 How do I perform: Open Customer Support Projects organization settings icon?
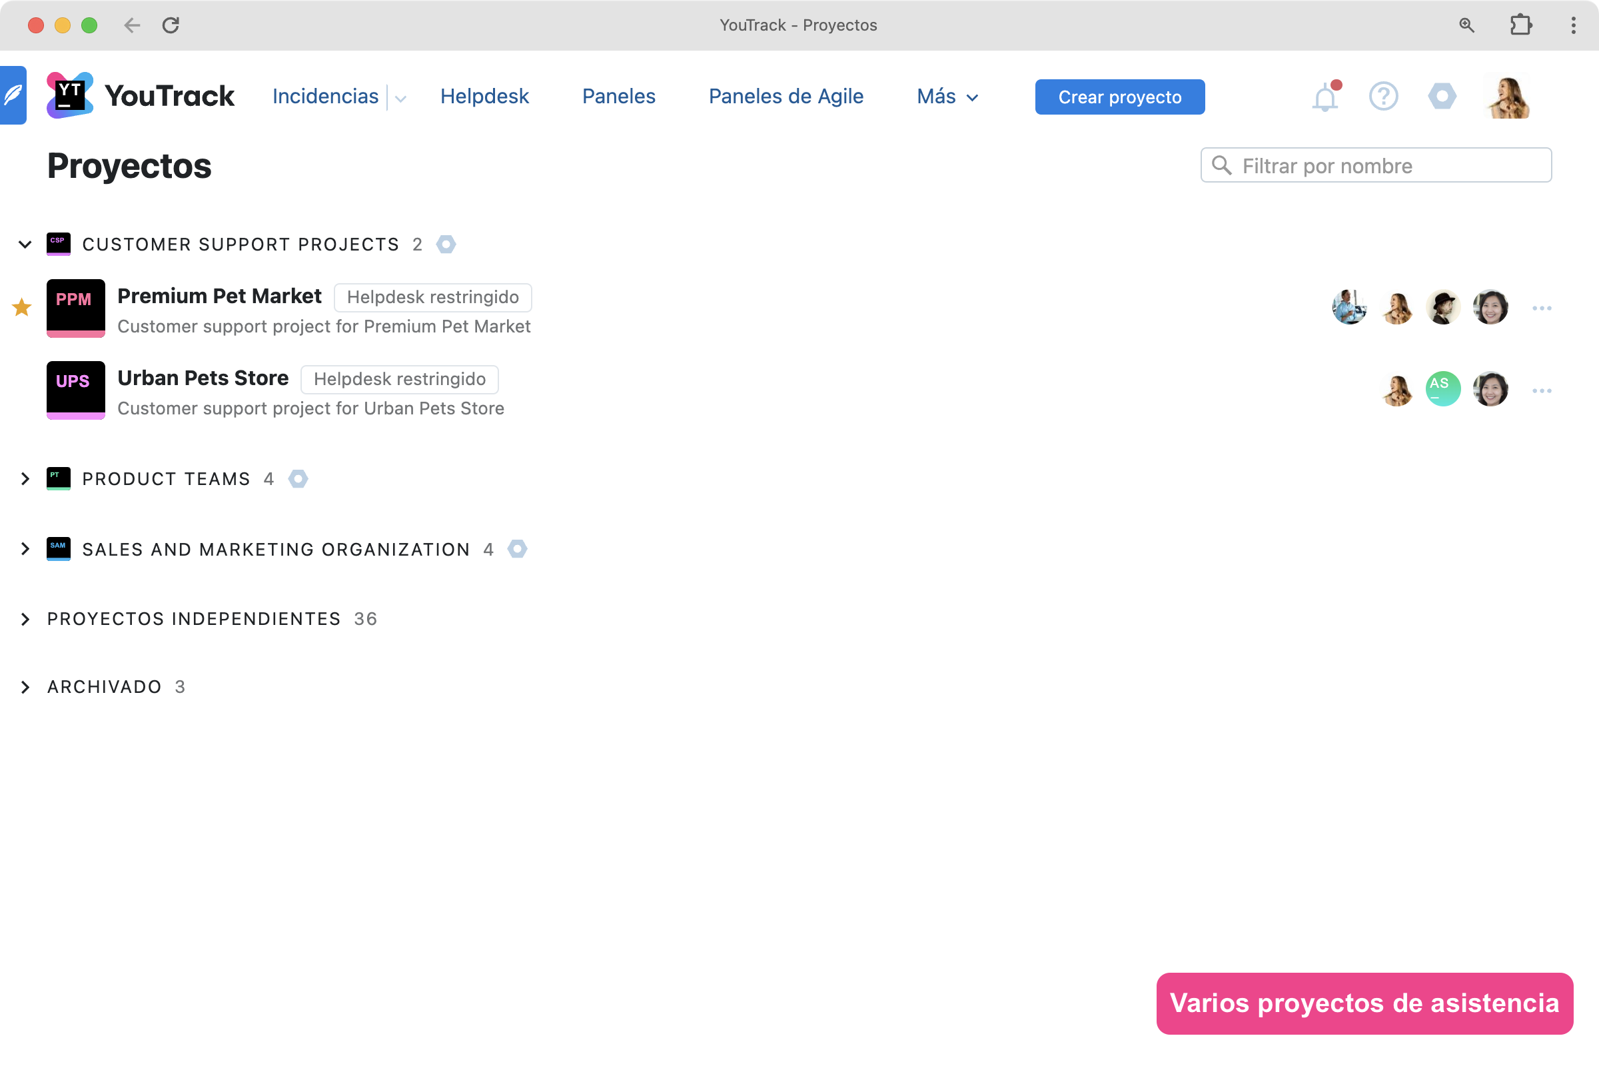(446, 244)
